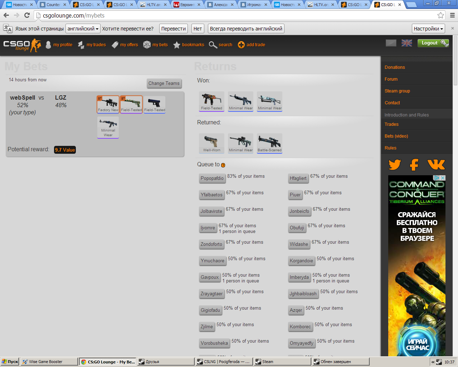Viewport: 458px width, 367px height.
Task: Open Steam group link
Action: coord(397,91)
